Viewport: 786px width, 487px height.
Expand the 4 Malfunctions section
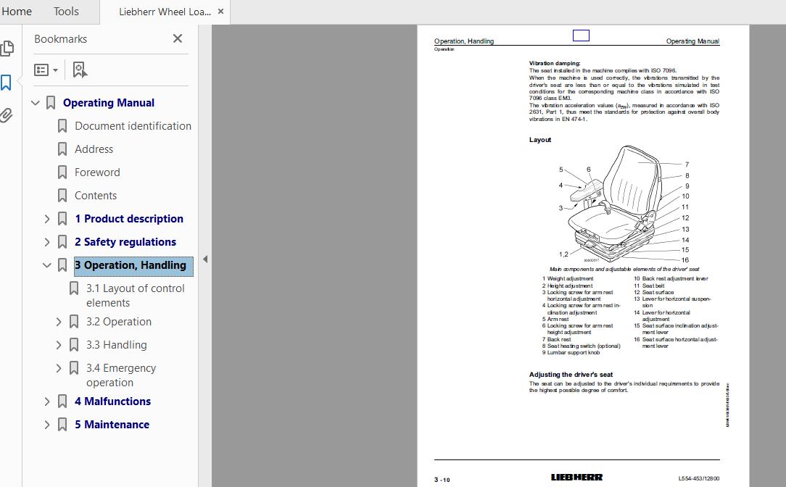(47, 401)
